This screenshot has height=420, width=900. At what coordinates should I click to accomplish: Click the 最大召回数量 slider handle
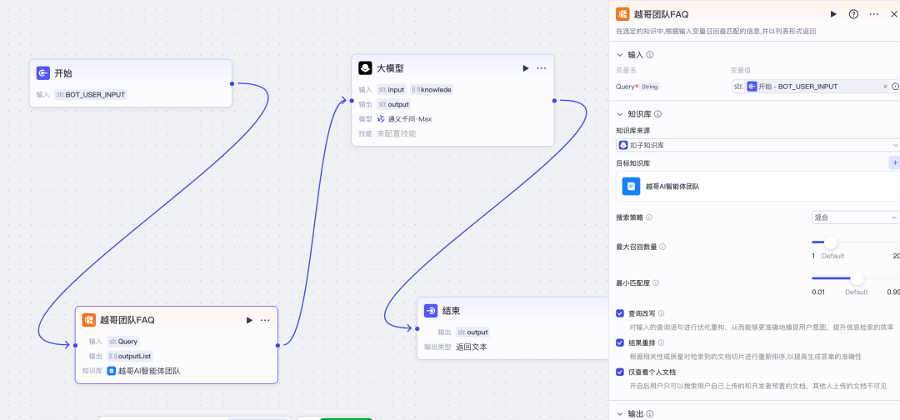point(830,242)
